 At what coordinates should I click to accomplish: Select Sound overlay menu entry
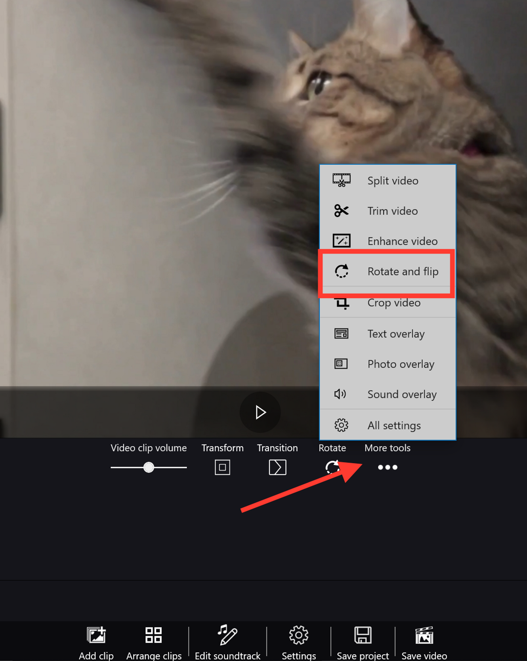point(388,394)
